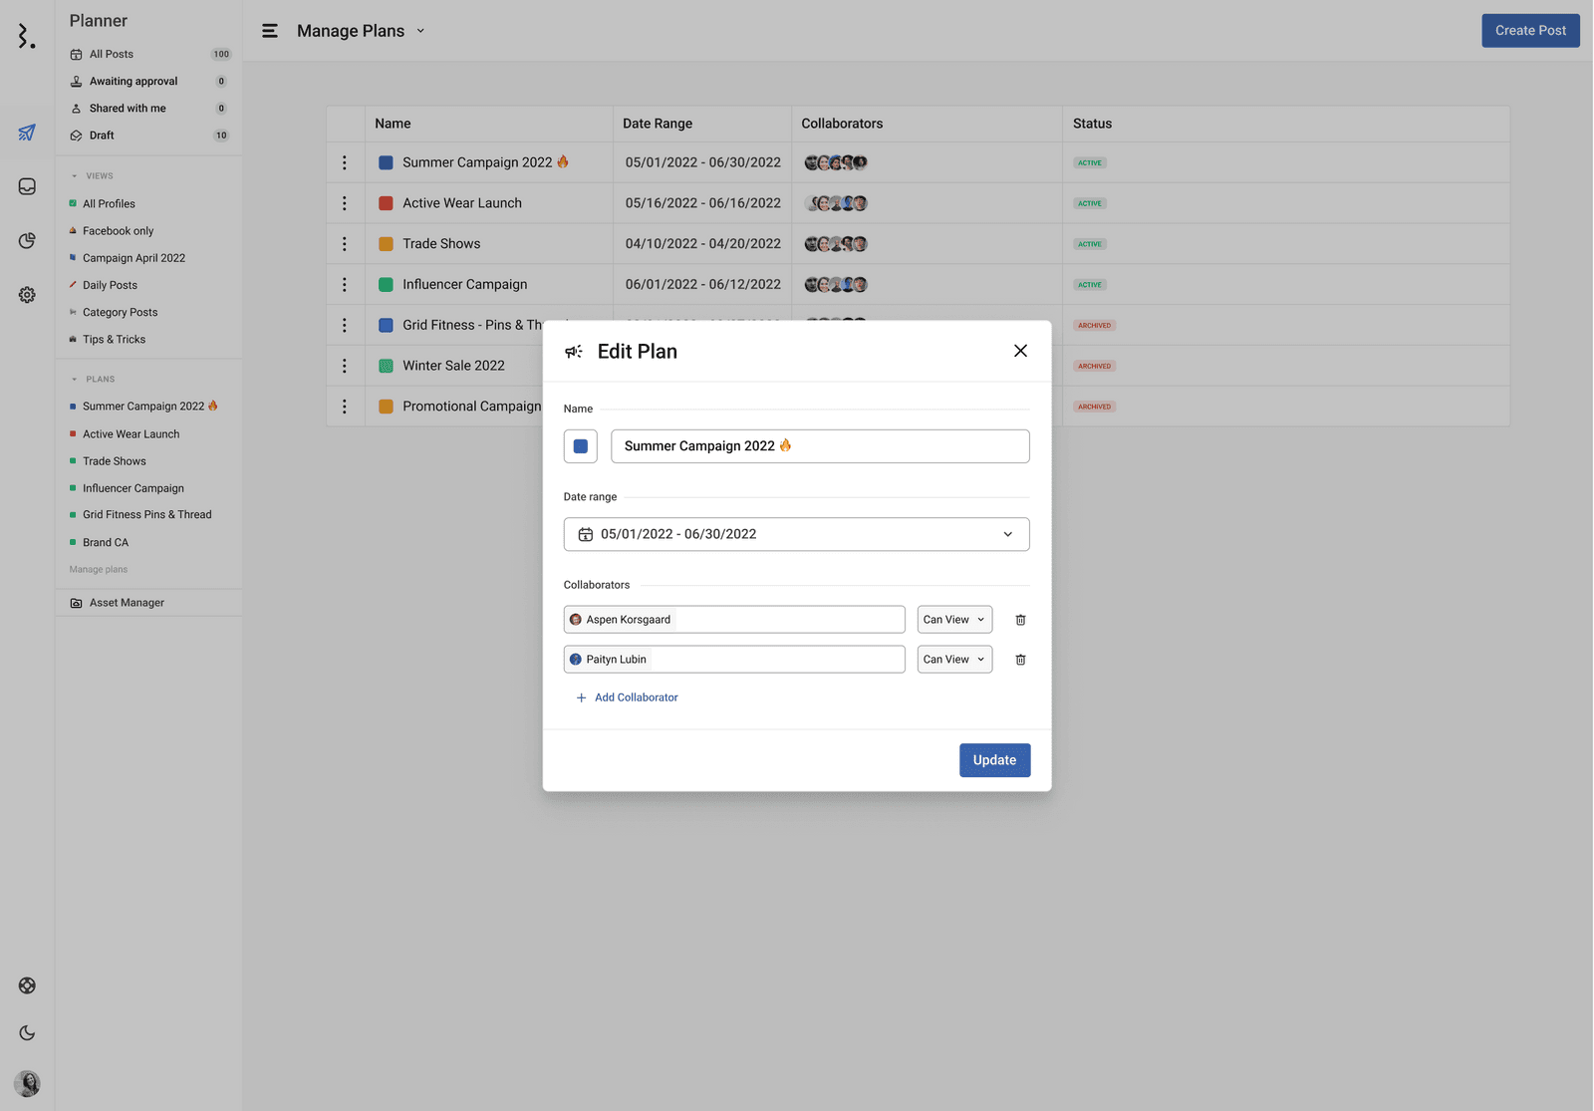Delete Aspen Korsgaard collaborator via trash icon
Viewport: 1594px width, 1111px height.
point(1020,620)
